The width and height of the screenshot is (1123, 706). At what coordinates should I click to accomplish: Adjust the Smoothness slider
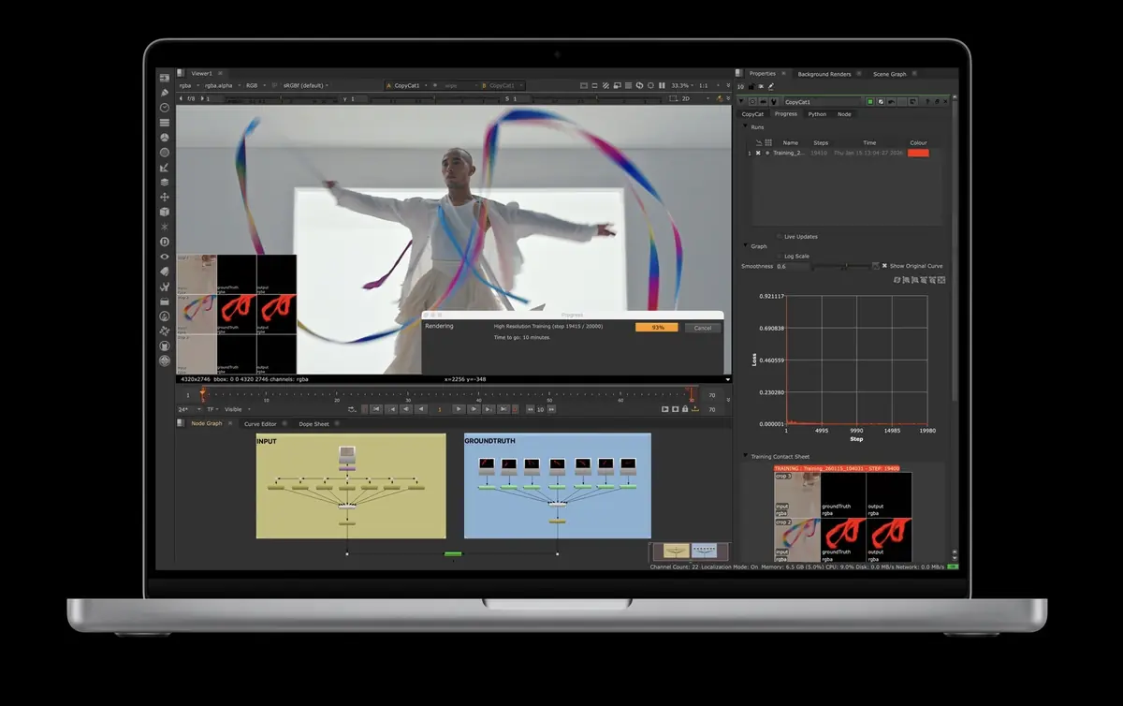[x=846, y=265]
